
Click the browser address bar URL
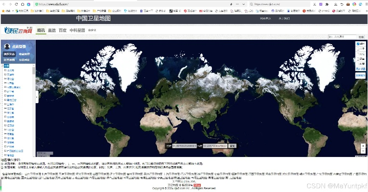point(53,4)
